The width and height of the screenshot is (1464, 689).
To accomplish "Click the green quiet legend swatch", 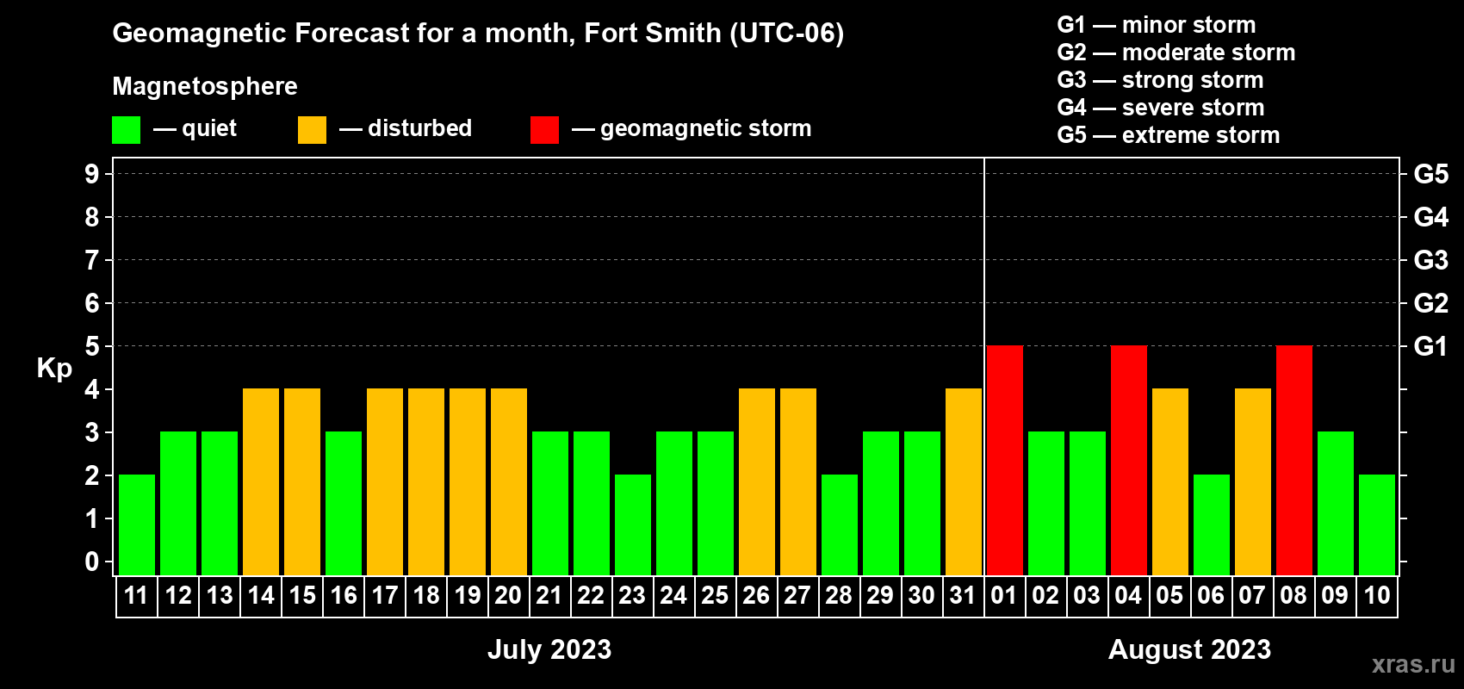I will pos(126,130).
